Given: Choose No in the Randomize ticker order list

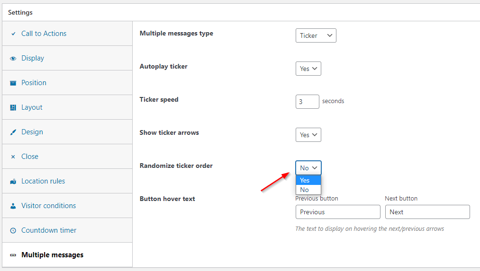Looking at the screenshot, I should pos(308,190).
